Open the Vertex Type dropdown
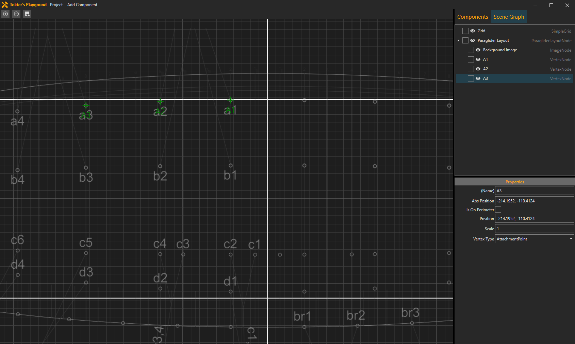The height and width of the screenshot is (344, 575). [535, 239]
